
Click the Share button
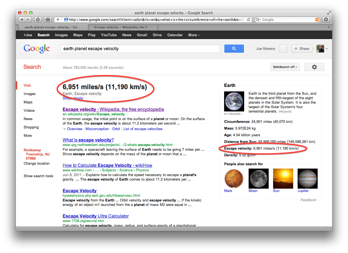[x=302, y=48]
